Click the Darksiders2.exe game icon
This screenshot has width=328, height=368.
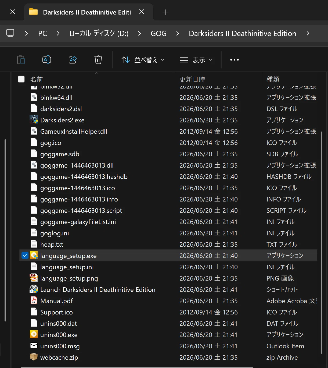click(34, 120)
